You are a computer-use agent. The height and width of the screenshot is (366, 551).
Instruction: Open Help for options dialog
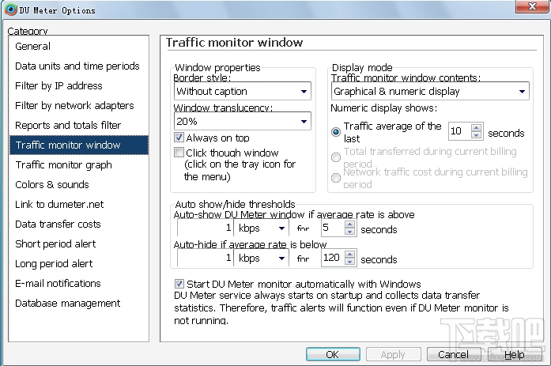coord(515,354)
